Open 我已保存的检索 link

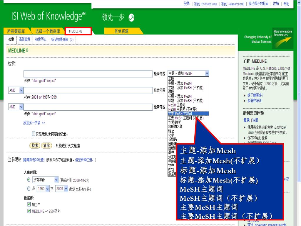(258, 4)
